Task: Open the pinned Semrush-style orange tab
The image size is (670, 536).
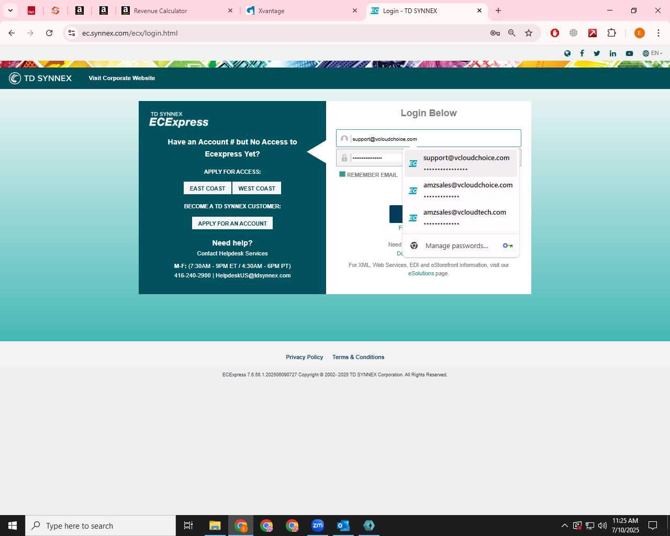Action: click(x=55, y=10)
